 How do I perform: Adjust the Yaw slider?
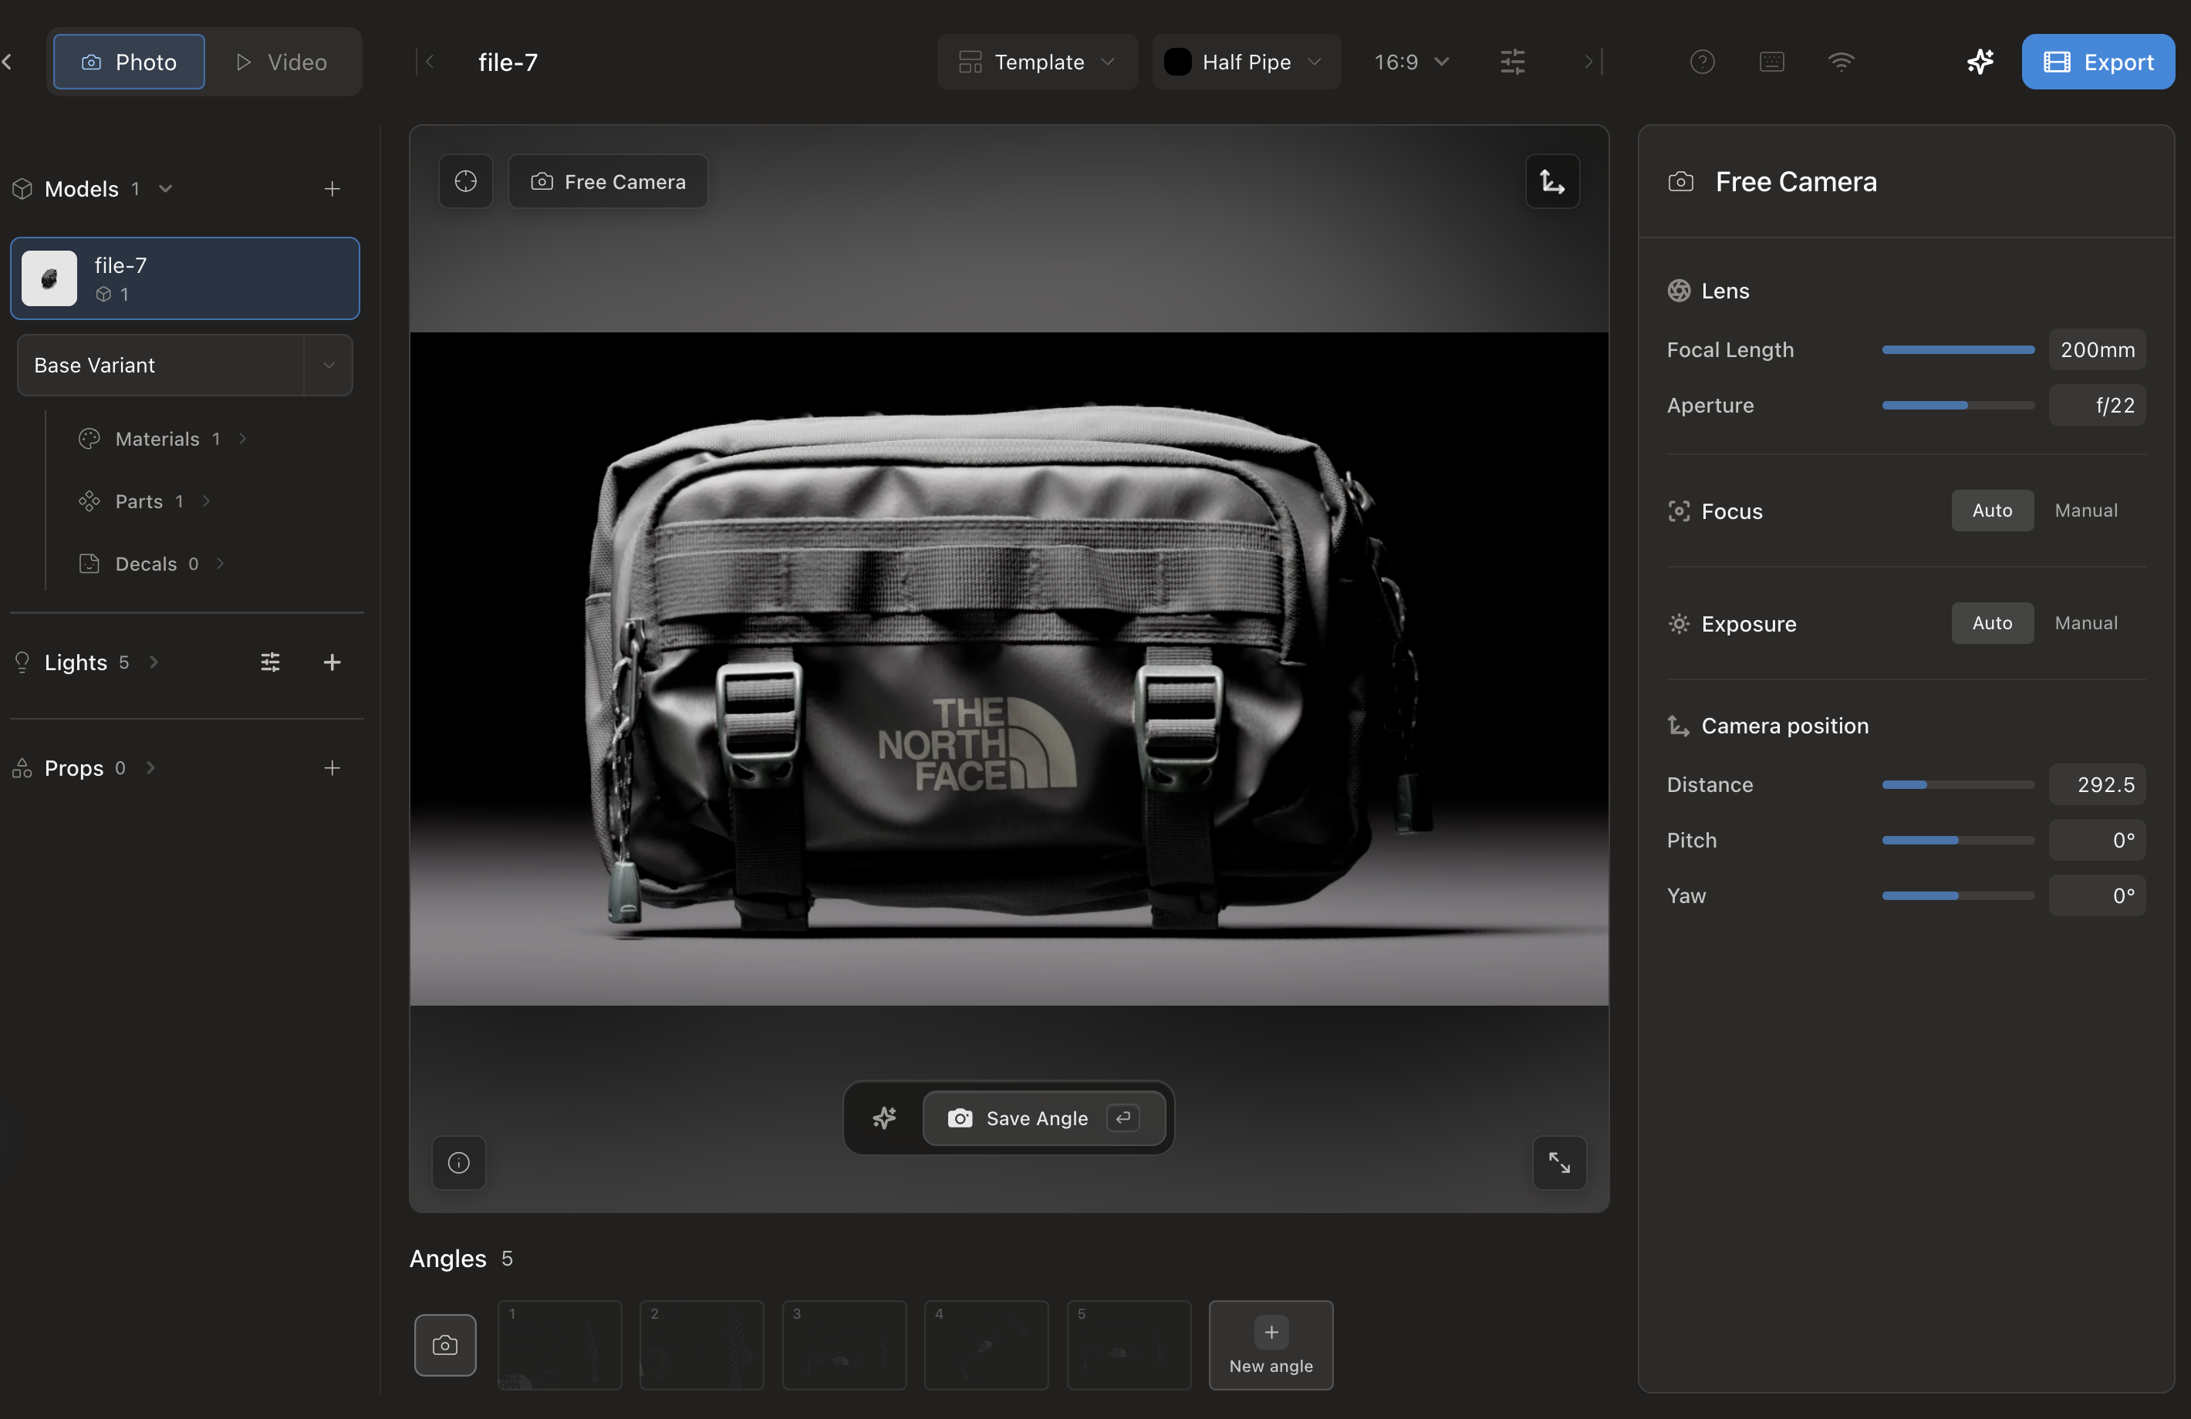tap(1958, 895)
